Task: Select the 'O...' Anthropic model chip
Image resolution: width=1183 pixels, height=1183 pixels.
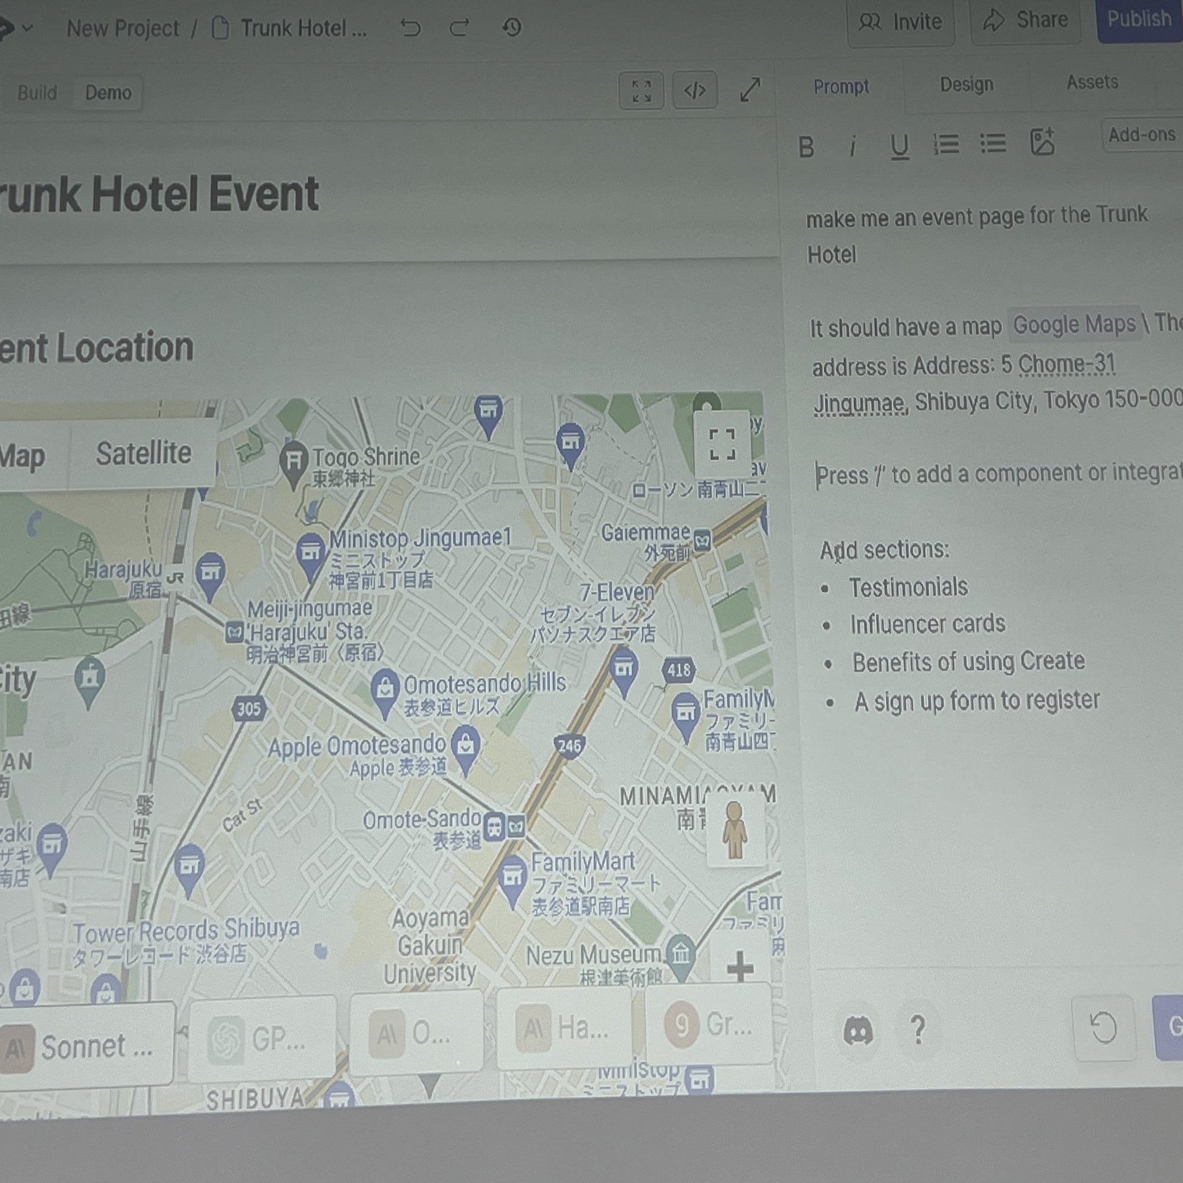Action: click(416, 1032)
